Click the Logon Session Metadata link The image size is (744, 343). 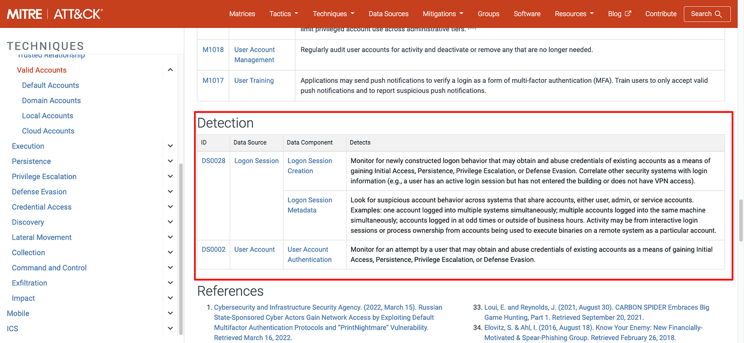click(x=309, y=205)
